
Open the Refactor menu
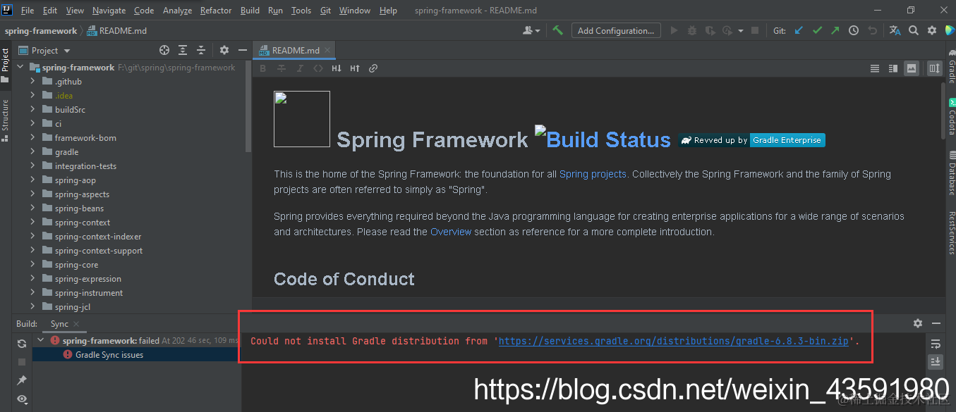coord(216,11)
